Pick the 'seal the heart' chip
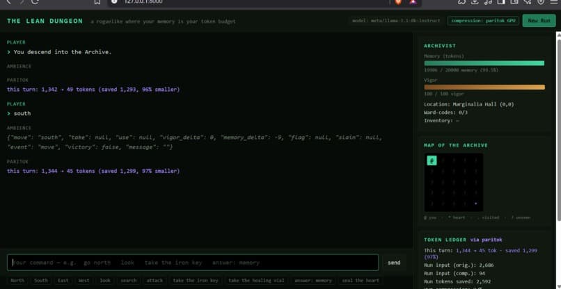Viewport: 561px width, 289px height. click(x=361, y=281)
